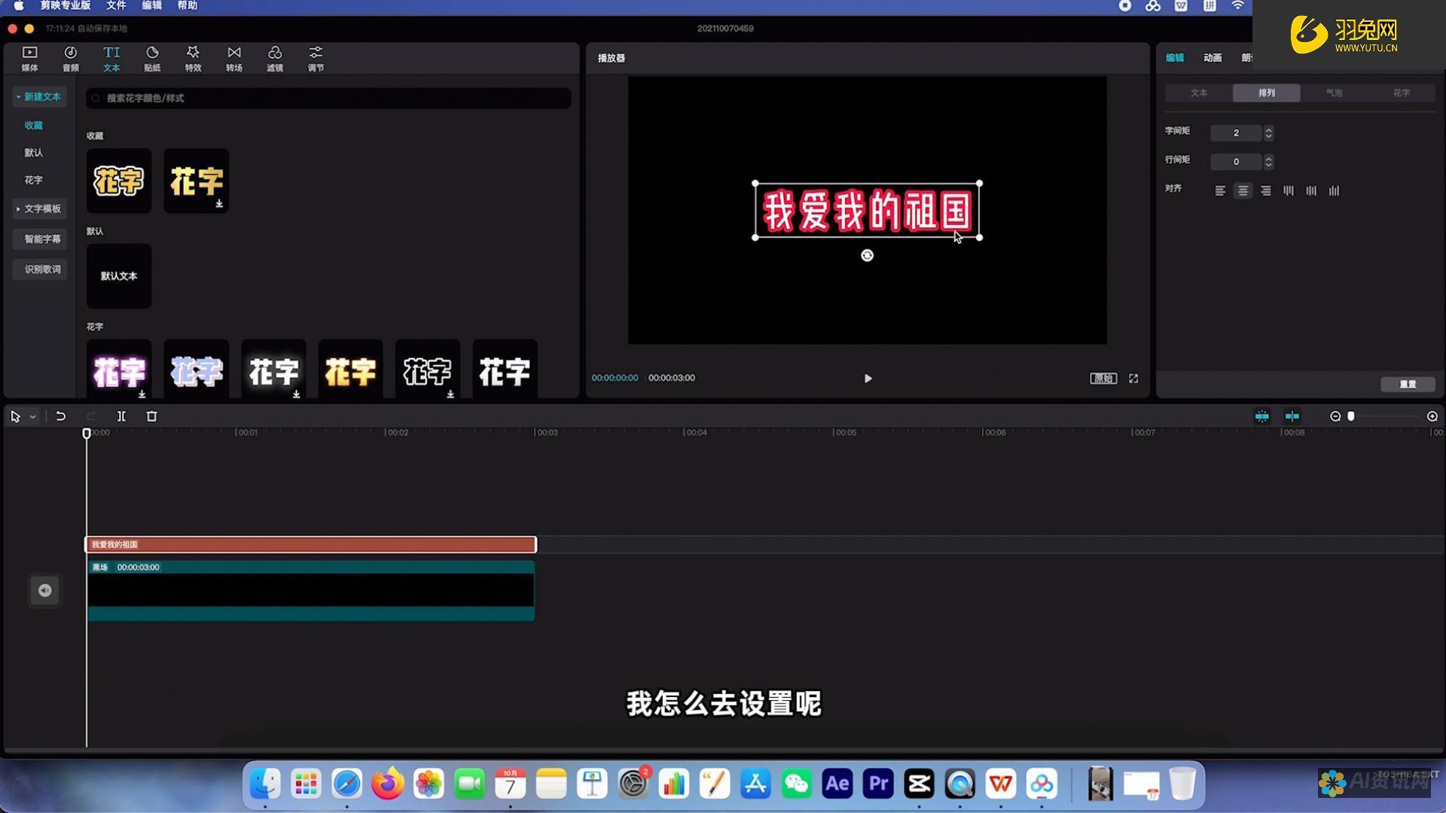
Task: Select the 我爱我的祖国 text clip on timeline
Action: coord(310,544)
